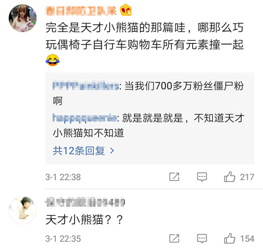Open the reply icon on the 22:38 comment
Screen dimensions: 263x249
click(x=202, y=177)
